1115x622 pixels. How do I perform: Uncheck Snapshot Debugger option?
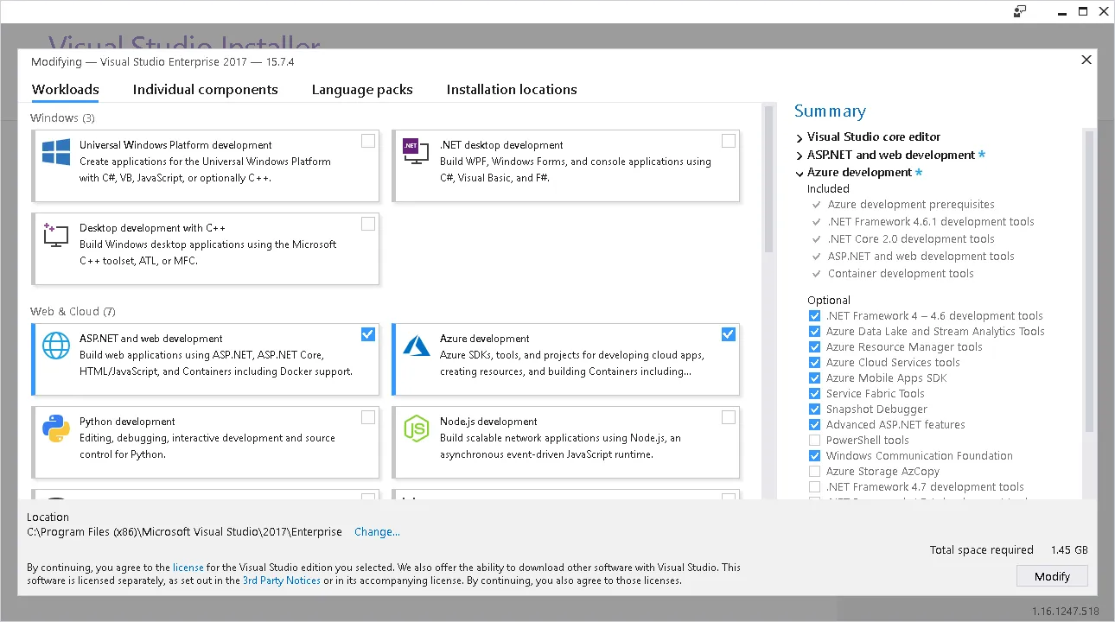[814, 409]
